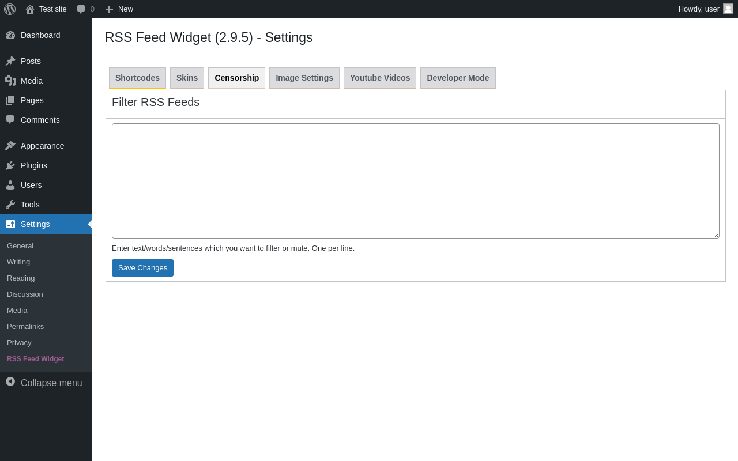Click the Collapse menu label
The image size is (738, 461).
(x=51, y=383)
